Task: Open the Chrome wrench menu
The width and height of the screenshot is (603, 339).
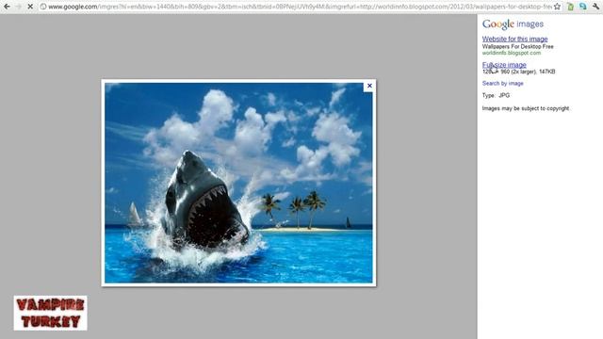Action: coord(595,7)
